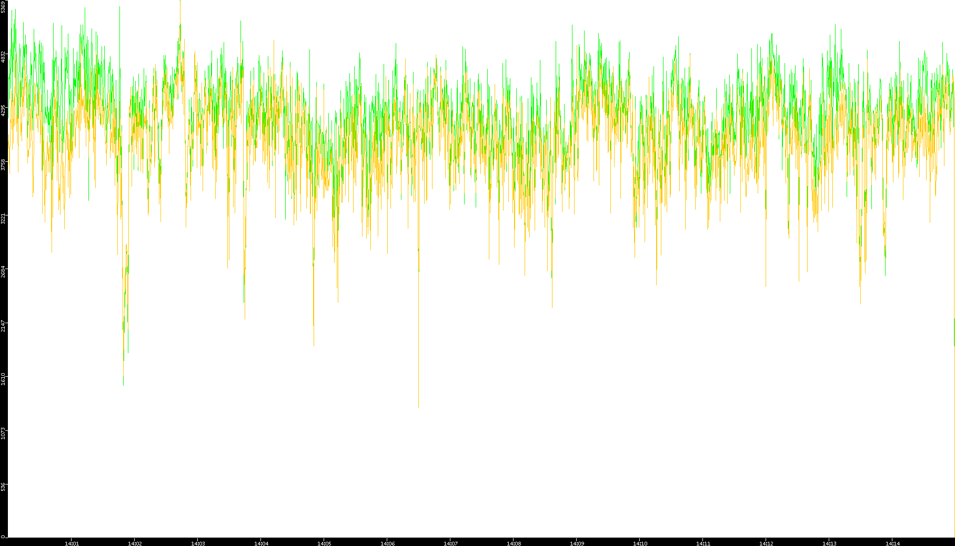The height and width of the screenshot is (546, 955).
Task: Select the 2684 label on the vertical axis
Action: (x=3, y=272)
